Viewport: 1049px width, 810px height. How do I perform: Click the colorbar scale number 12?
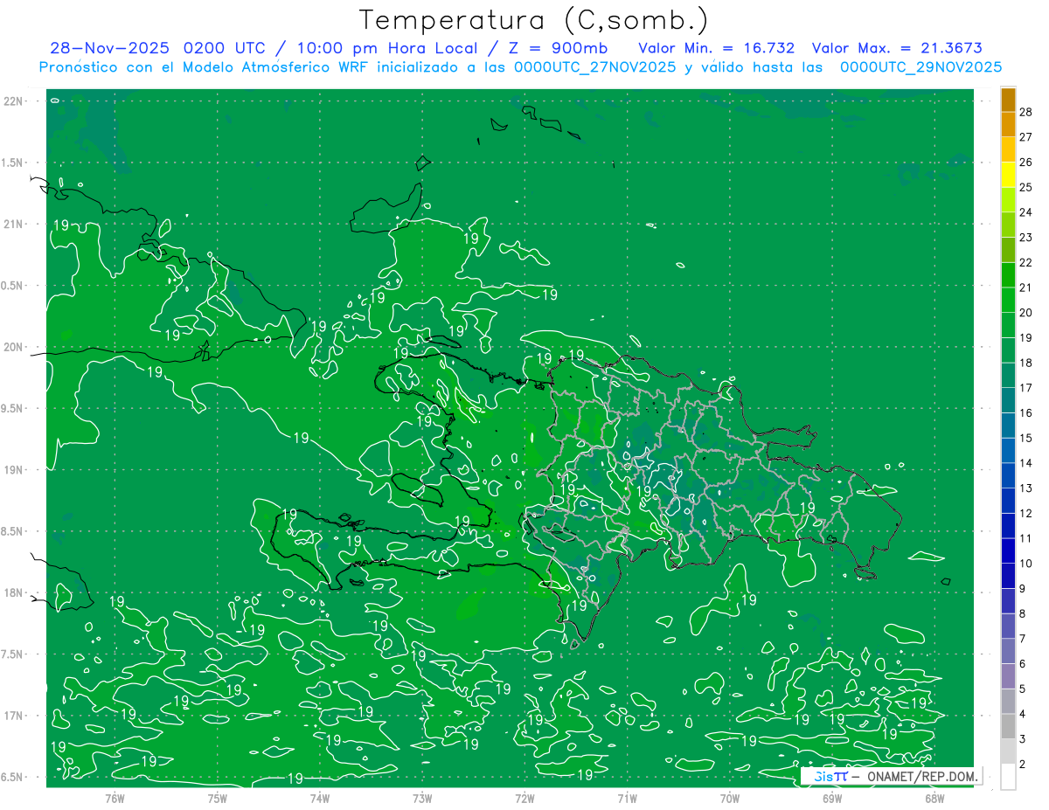(x=1025, y=514)
